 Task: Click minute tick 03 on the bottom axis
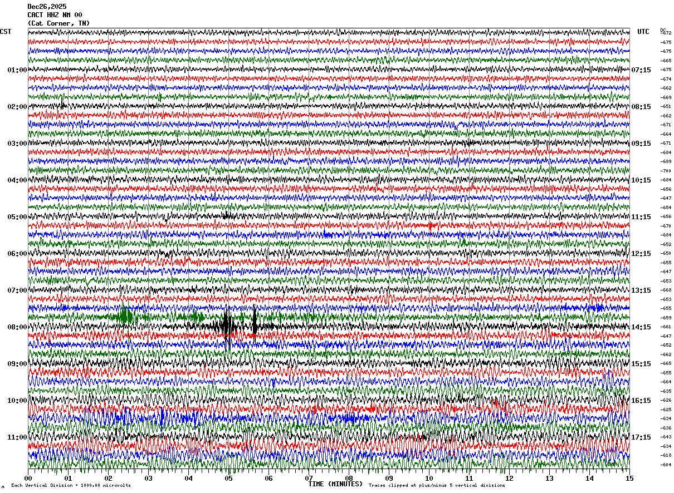tap(148, 478)
